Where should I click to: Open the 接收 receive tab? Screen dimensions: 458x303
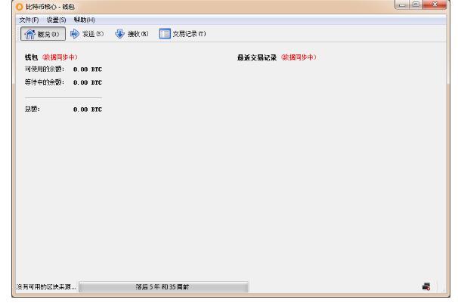point(132,34)
